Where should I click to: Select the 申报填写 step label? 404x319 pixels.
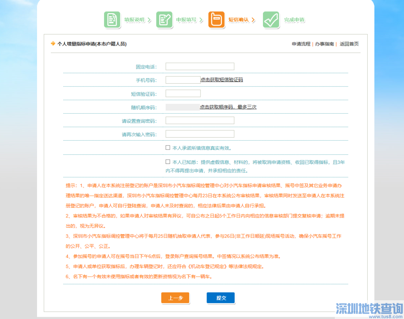pyautogui.click(x=186, y=19)
